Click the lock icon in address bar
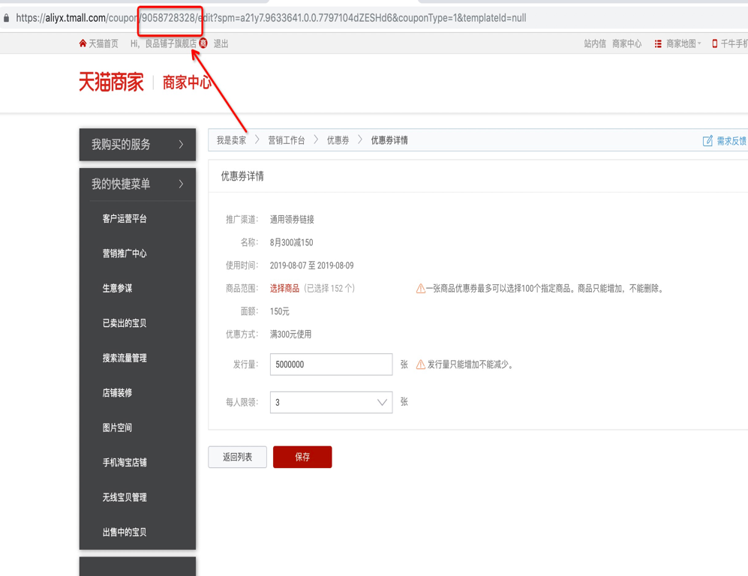Image resolution: width=748 pixels, height=576 pixels. click(x=6, y=18)
